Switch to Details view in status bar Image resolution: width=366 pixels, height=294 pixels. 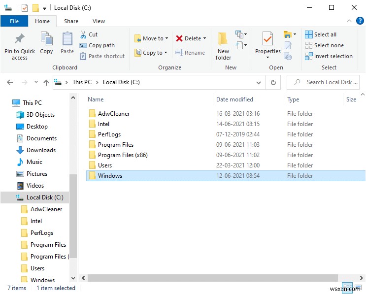pos(347,288)
